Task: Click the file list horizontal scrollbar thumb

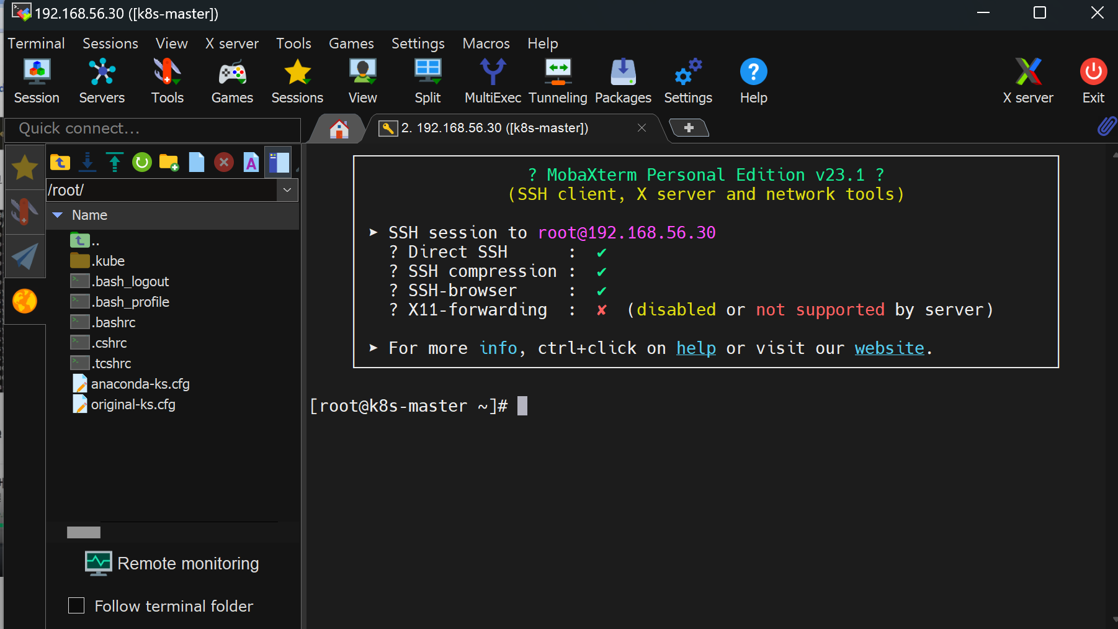Action: coord(84,532)
